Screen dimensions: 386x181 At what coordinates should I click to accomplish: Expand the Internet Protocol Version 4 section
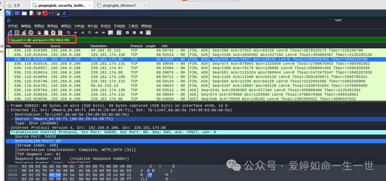tap(8, 128)
